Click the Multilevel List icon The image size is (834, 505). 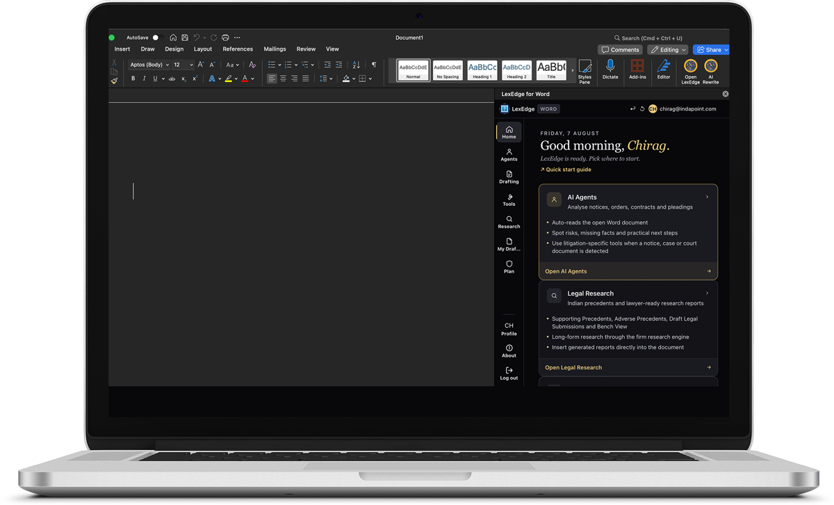[x=304, y=65]
